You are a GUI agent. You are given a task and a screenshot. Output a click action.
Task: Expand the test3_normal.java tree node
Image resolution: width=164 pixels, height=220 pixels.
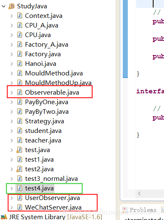(12, 179)
